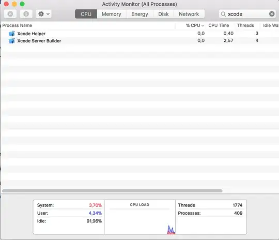Click the CPU LOAD graph

139,217
